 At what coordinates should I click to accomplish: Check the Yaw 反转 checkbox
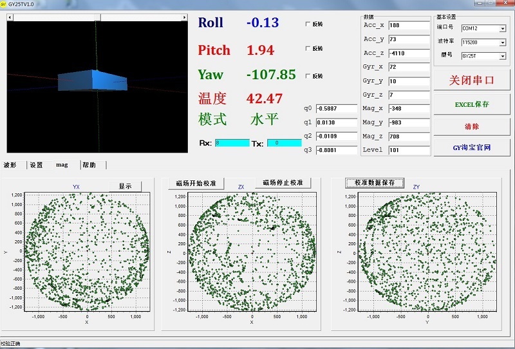(308, 76)
